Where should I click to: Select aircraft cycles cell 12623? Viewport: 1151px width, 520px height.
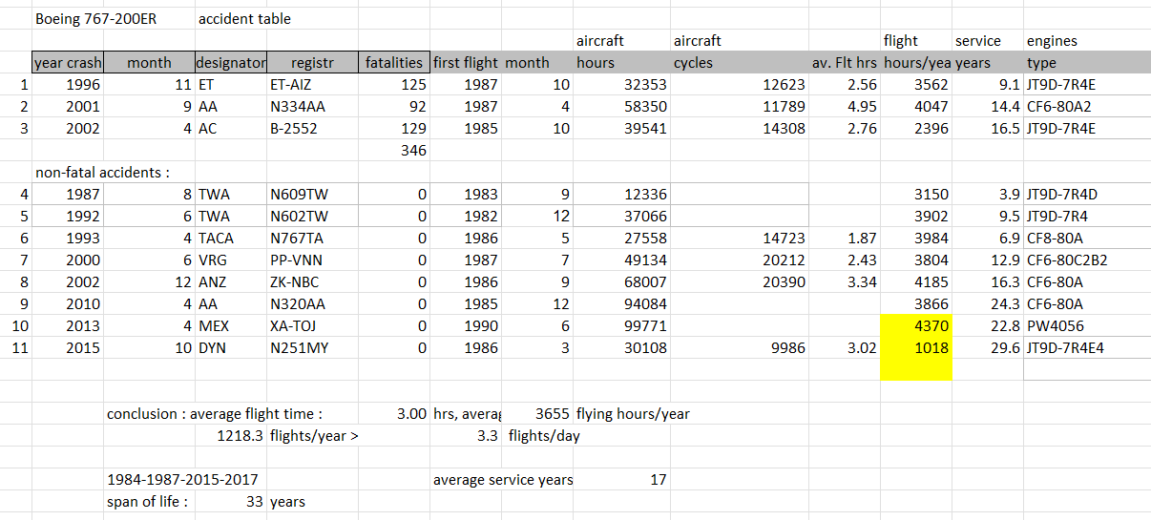tap(740, 84)
